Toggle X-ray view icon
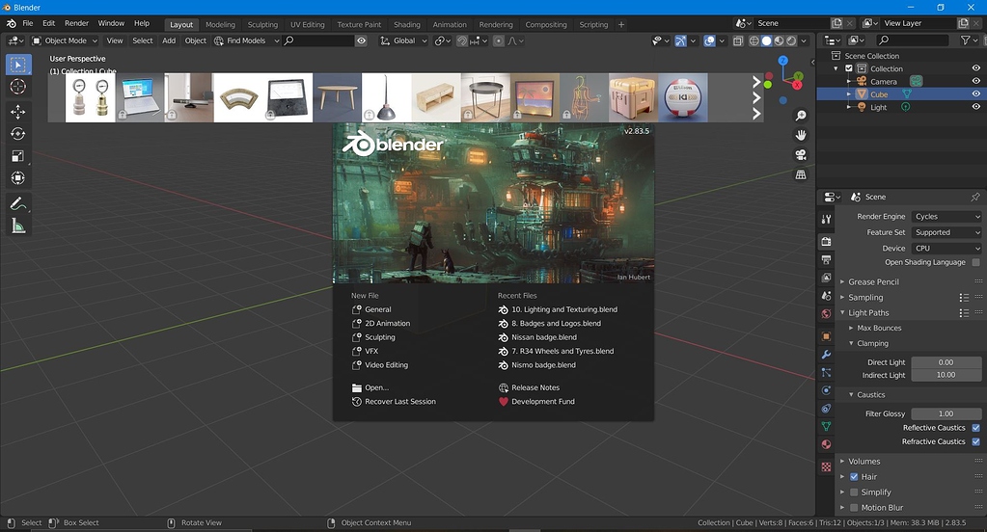987x532 pixels. coord(738,40)
